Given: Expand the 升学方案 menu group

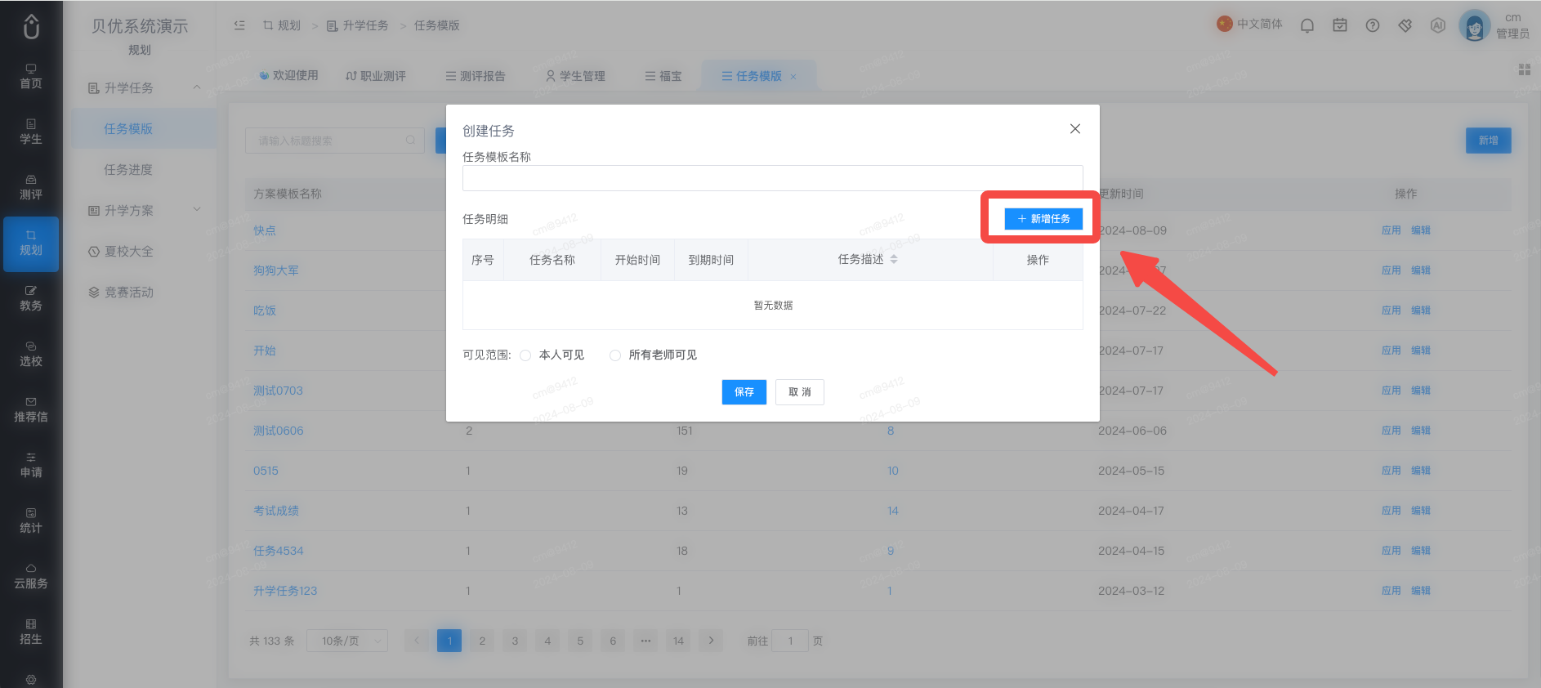Looking at the screenshot, I should [x=197, y=210].
